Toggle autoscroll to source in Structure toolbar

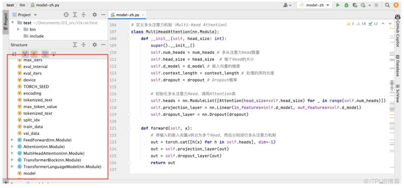pyautogui.click(x=44, y=54)
